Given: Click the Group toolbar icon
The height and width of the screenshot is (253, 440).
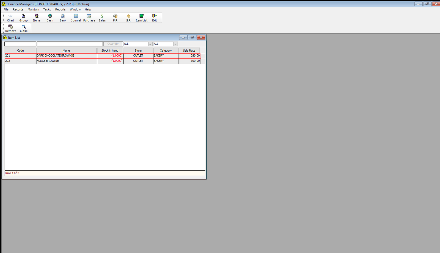Looking at the screenshot, I should 23,18.
